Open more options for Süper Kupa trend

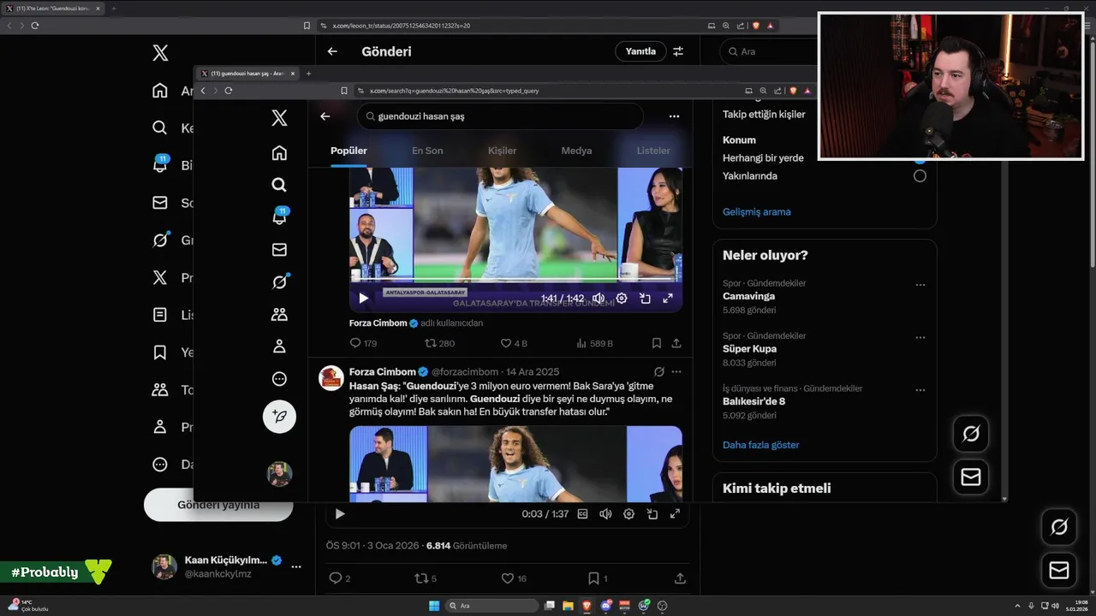(920, 338)
